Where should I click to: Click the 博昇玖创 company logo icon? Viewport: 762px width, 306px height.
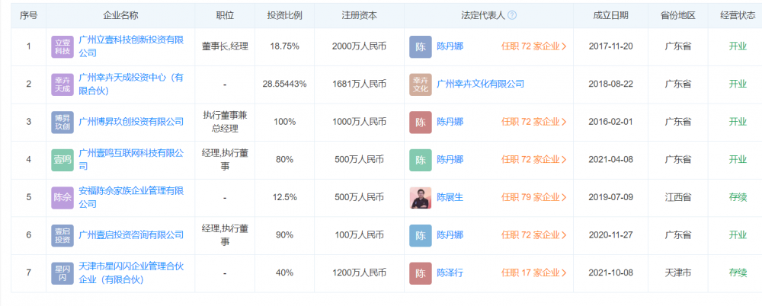pyautogui.click(x=62, y=123)
